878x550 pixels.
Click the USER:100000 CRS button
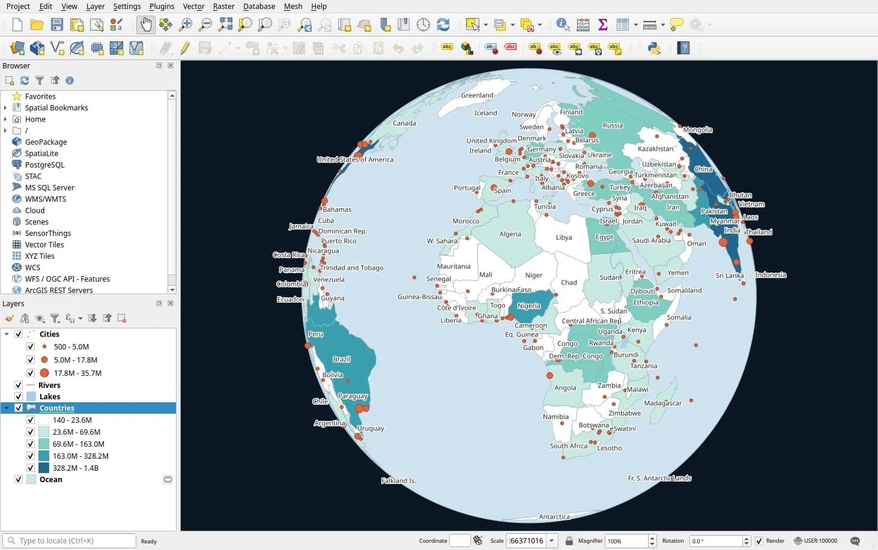[816, 541]
